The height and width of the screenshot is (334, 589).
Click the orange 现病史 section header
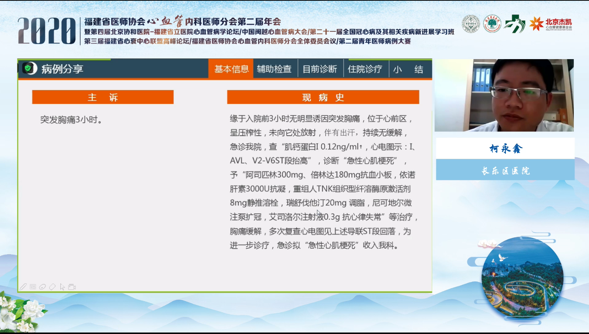pos(323,97)
